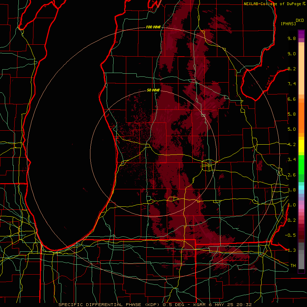Click the 4.2 scale label
This screenshot has height=307, width=307.
point(292,145)
